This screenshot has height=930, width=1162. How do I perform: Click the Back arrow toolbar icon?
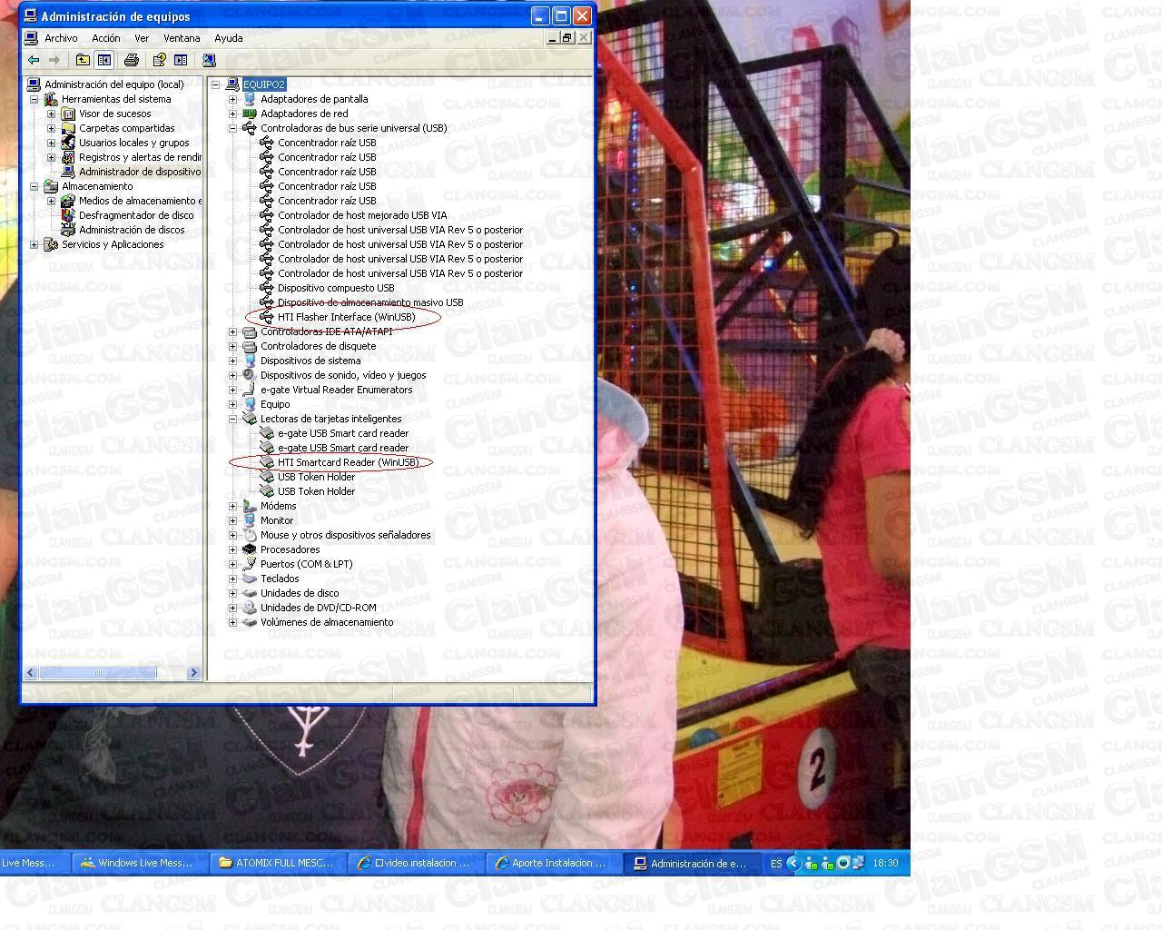pyautogui.click(x=34, y=60)
